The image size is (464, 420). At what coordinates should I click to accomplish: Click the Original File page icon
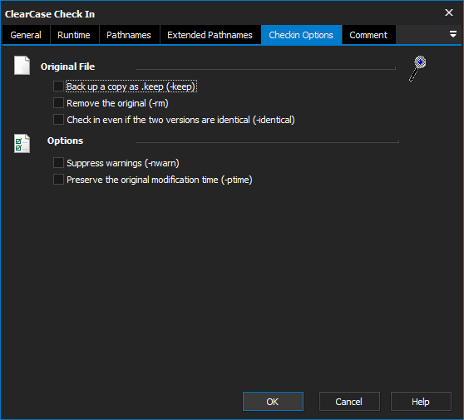pos(22,65)
